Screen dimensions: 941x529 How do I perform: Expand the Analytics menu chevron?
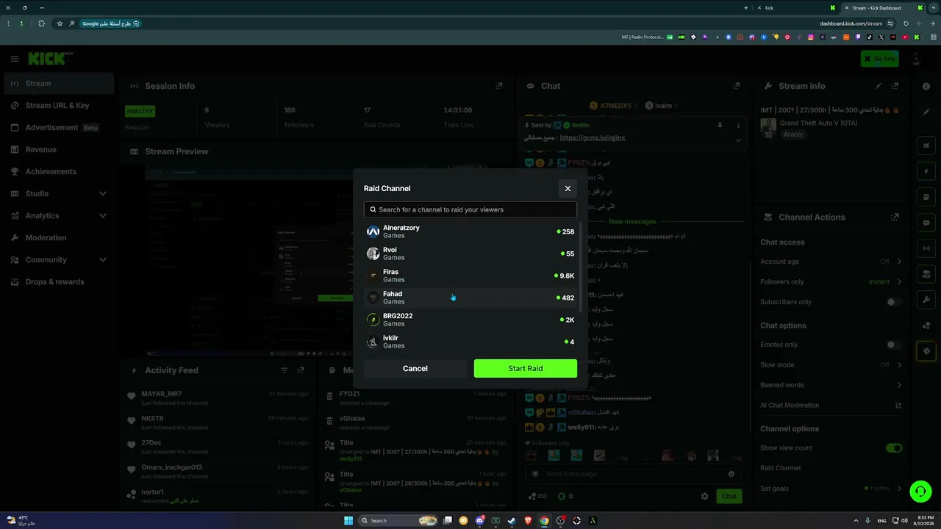(x=103, y=215)
